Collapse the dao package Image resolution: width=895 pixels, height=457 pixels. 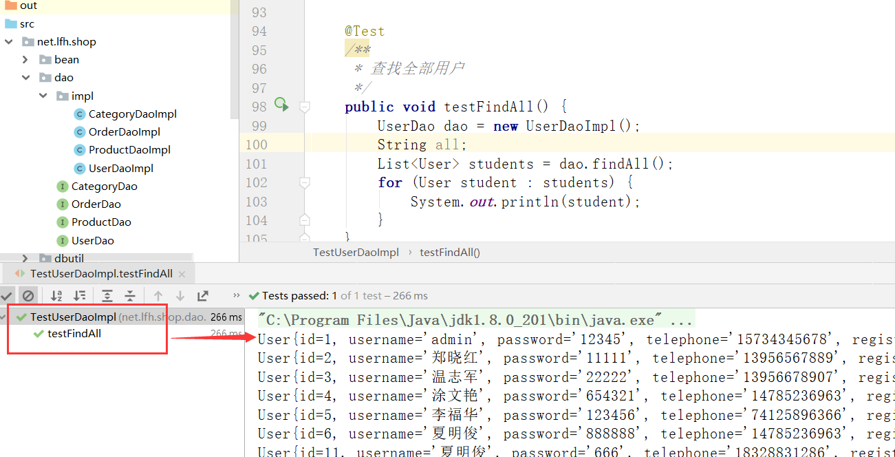point(25,78)
